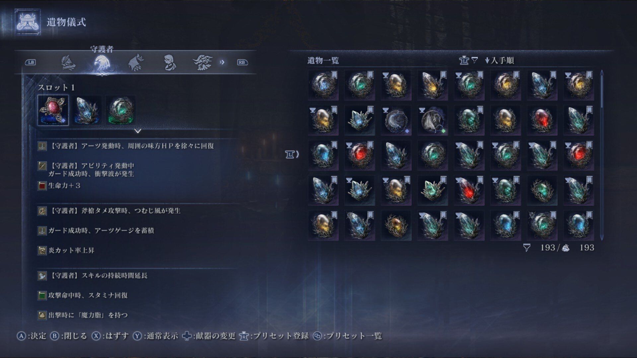This screenshot has width=637, height=358.
Task: Change sort order 入手順
Action: point(499,60)
